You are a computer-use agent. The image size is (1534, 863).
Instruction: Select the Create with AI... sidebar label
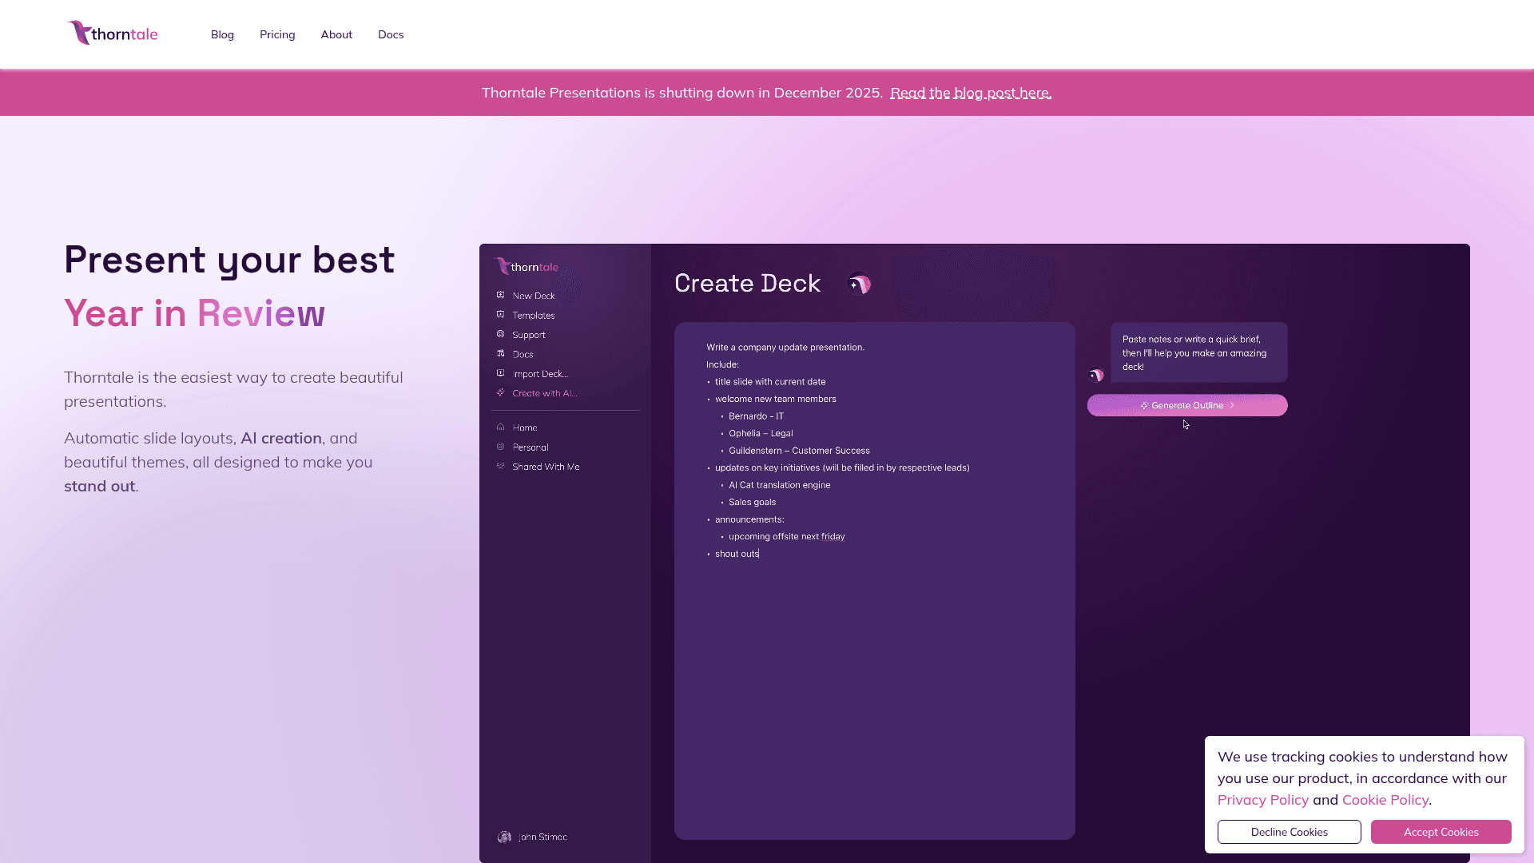(545, 393)
